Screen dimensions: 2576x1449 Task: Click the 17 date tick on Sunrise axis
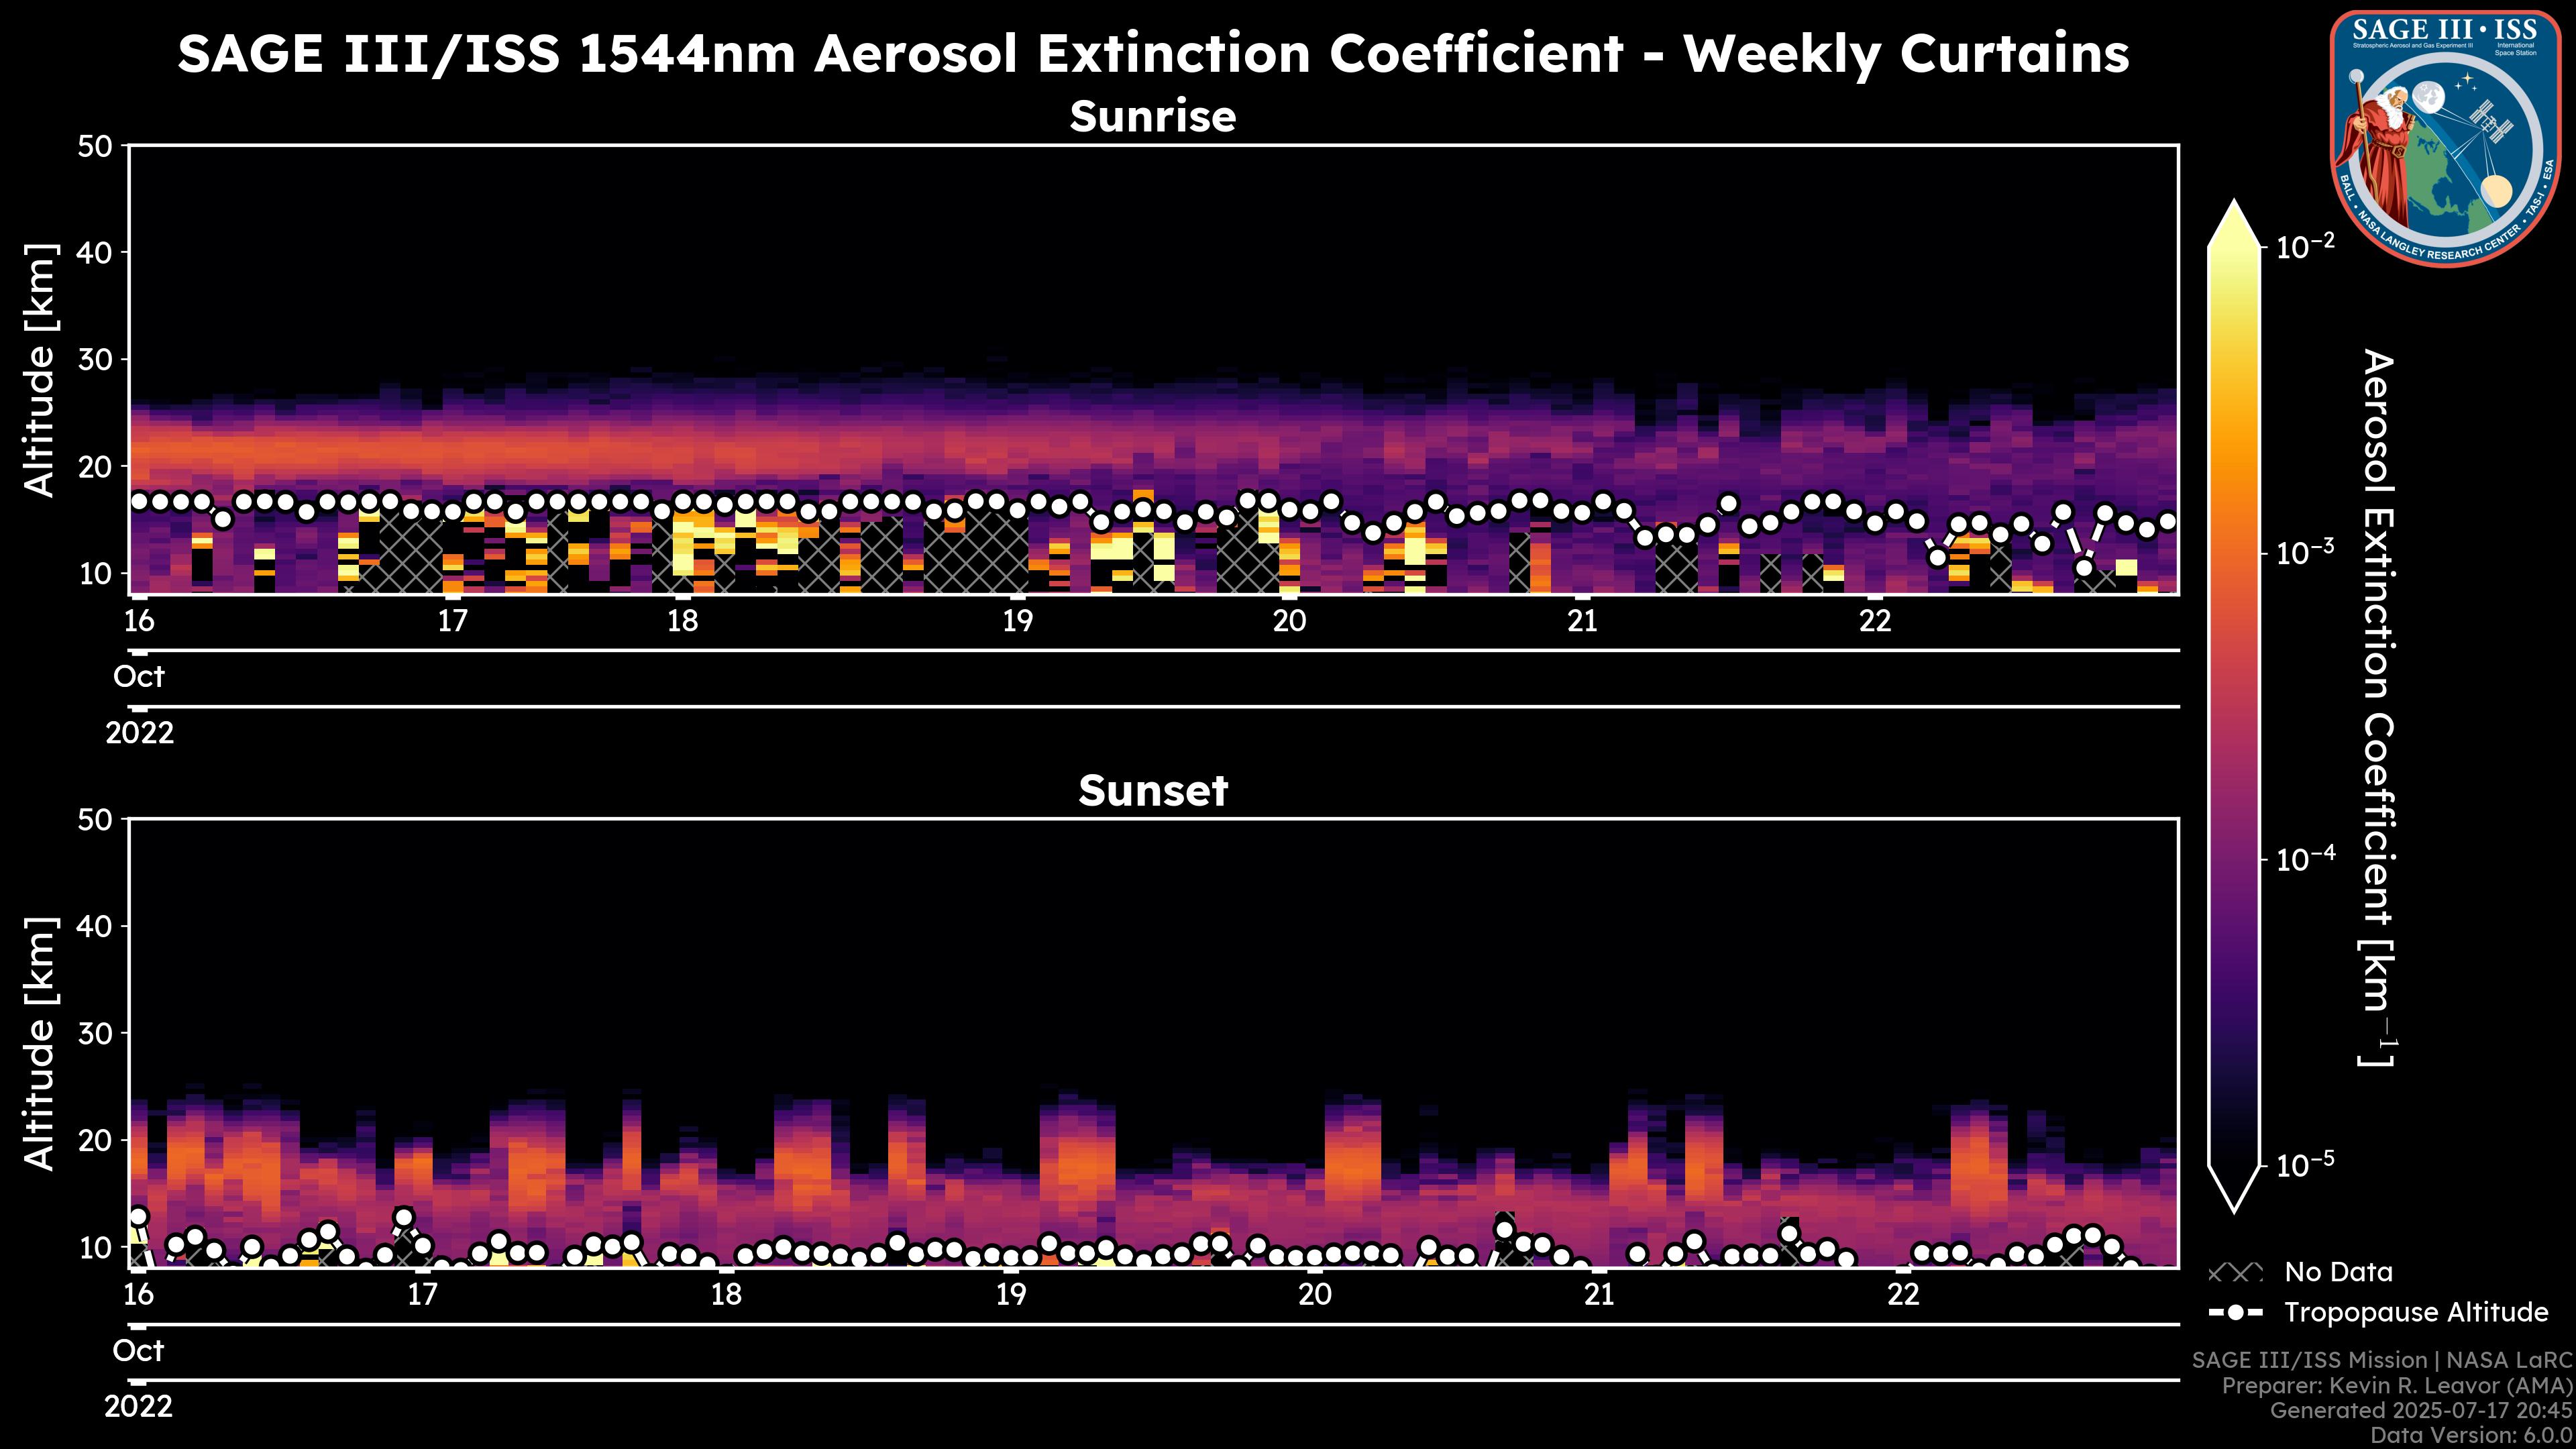click(453, 621)
